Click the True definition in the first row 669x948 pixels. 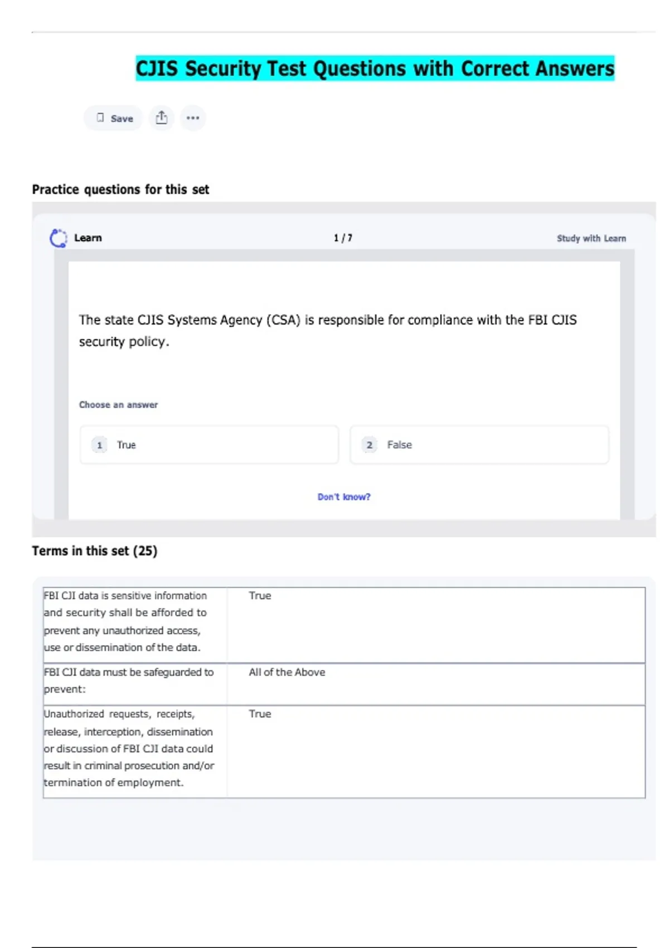tap(260, 596)
